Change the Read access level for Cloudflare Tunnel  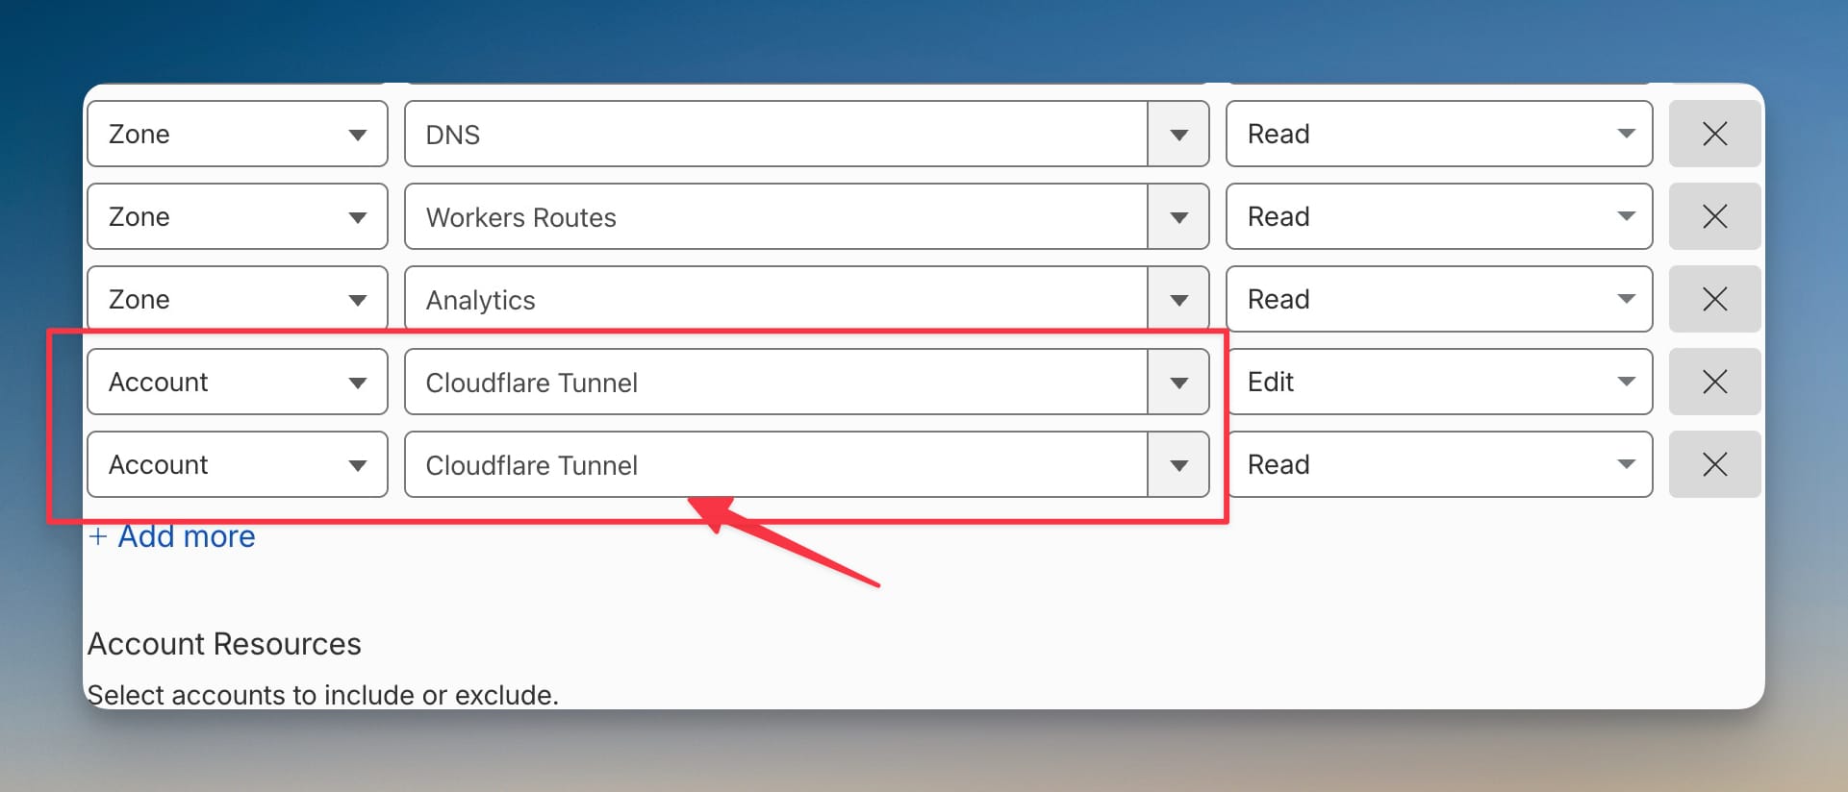click(1439, 464)
